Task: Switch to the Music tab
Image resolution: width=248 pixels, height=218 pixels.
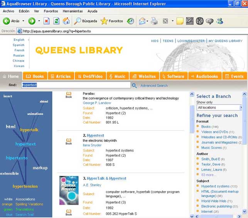Action: click(x=118, y=76)
